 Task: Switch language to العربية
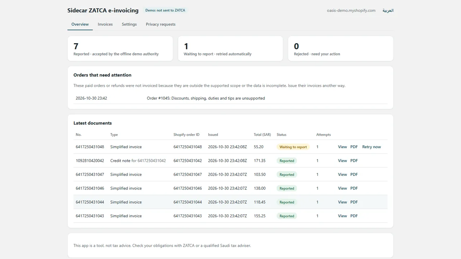tap(388, 10)
